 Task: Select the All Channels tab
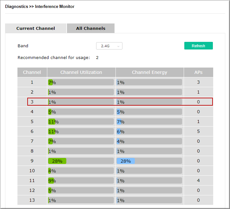point(91,28)
